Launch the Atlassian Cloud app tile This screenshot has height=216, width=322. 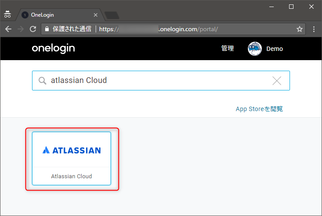72,158
